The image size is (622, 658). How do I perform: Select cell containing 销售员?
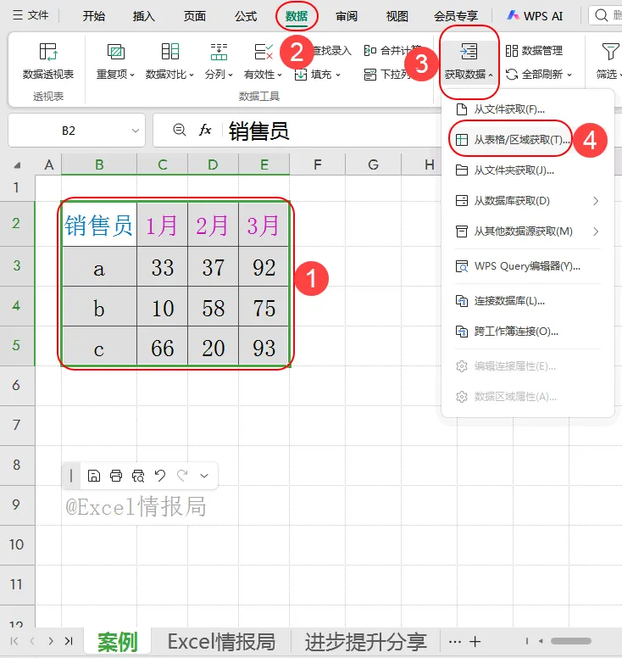(99, 225)
